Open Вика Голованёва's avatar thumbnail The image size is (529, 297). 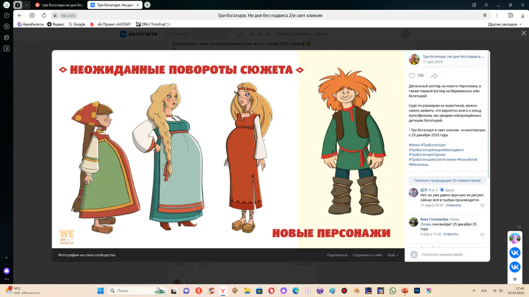click(x=413, y=222)
